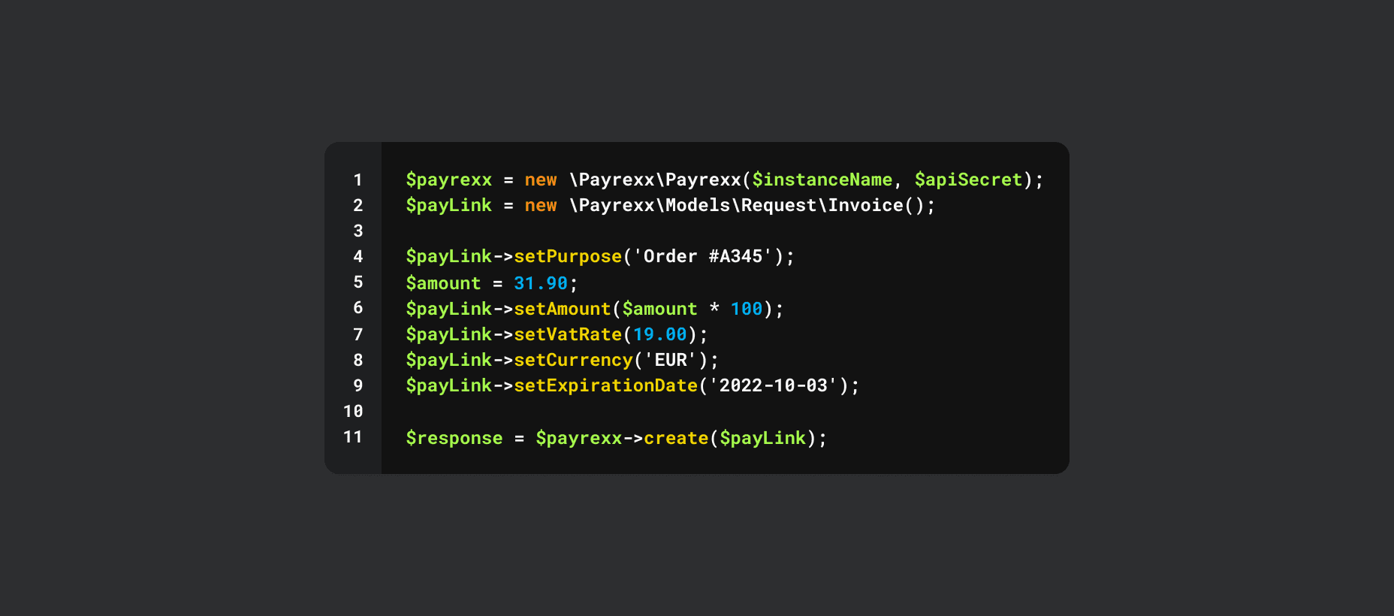Click line number 6 in the gutter
The width and height of the screenshot is (1394, 616).
pos(358,307)
